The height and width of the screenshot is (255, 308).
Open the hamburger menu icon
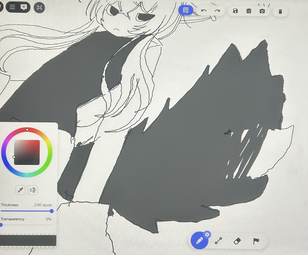(x=12, y=7)
